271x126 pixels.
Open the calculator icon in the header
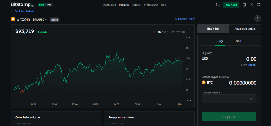point(244,5)
